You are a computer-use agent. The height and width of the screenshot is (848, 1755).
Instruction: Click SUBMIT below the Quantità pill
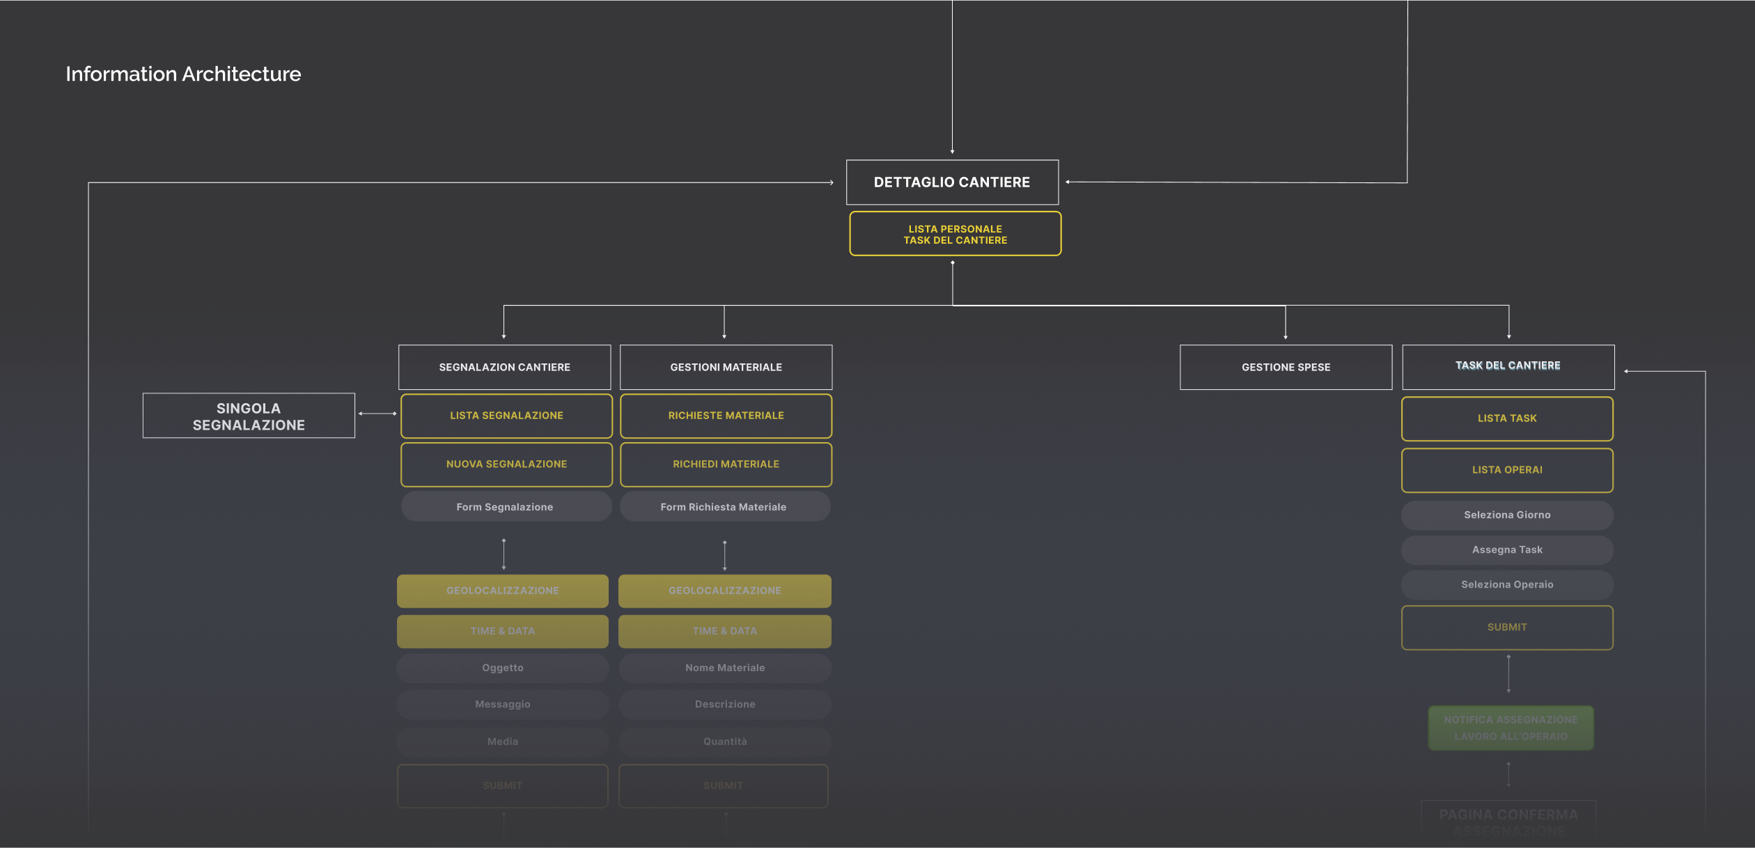[723, 786]
